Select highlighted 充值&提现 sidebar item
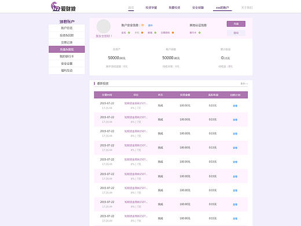 point(67,49)
